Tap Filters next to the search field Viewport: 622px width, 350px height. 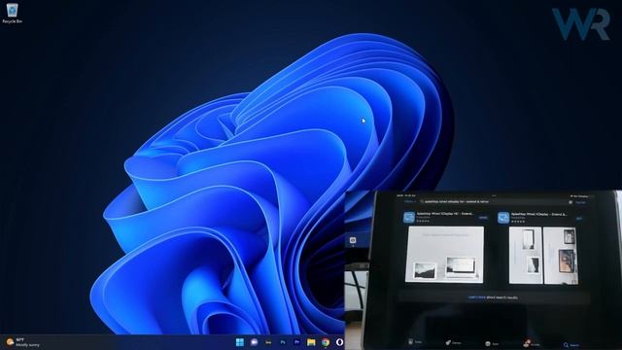coord(409,201)
